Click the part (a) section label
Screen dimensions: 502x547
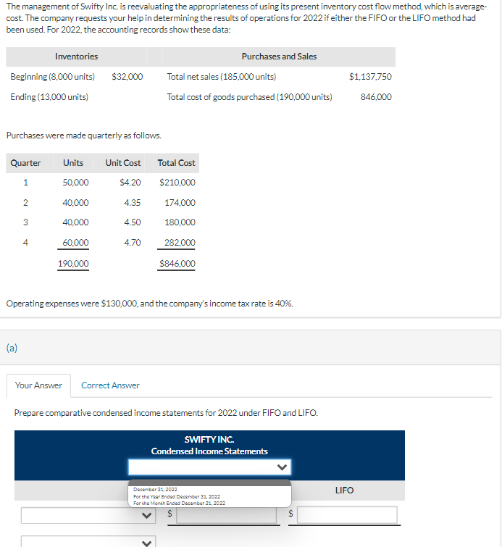point(12,348)
